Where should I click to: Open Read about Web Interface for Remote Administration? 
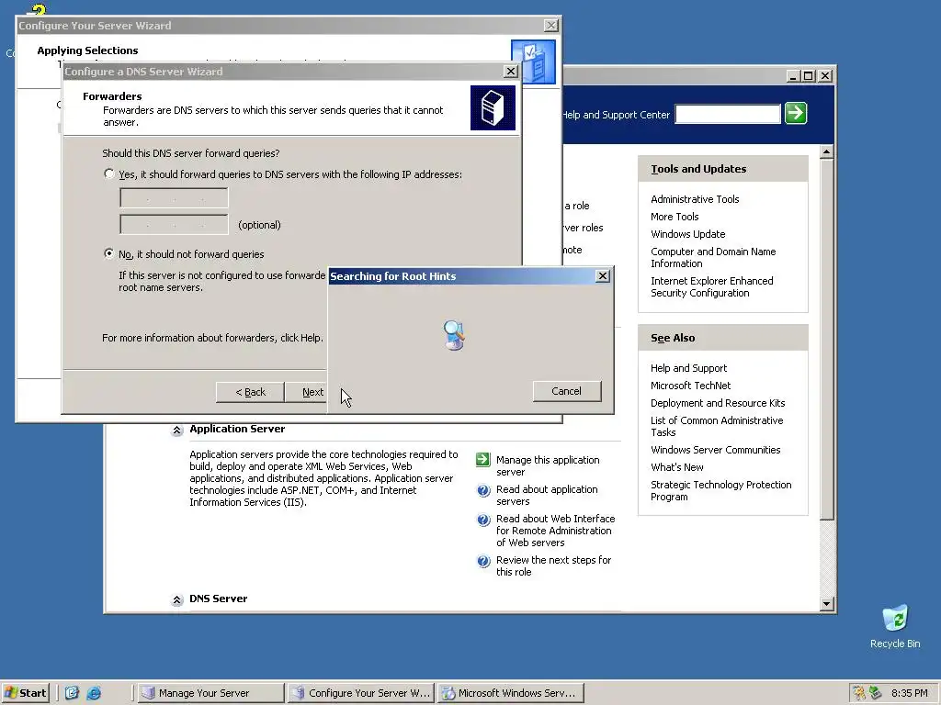pos(555,531)
